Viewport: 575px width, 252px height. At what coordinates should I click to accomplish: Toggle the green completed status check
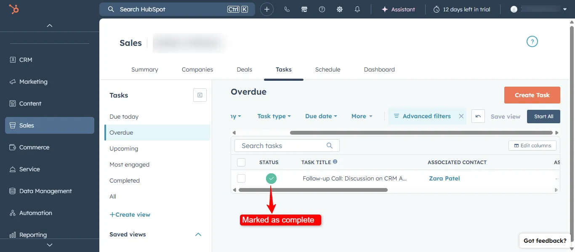coord(272,178)
